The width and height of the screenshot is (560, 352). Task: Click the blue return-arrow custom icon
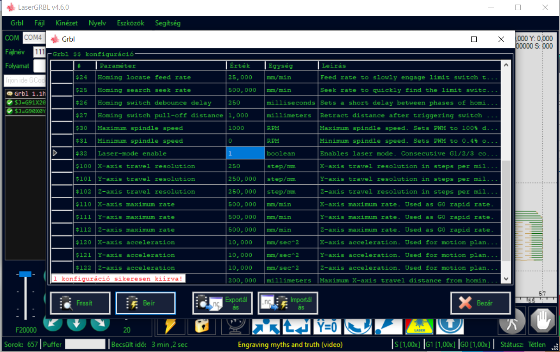pyautogui.click(x=296, y=326)
